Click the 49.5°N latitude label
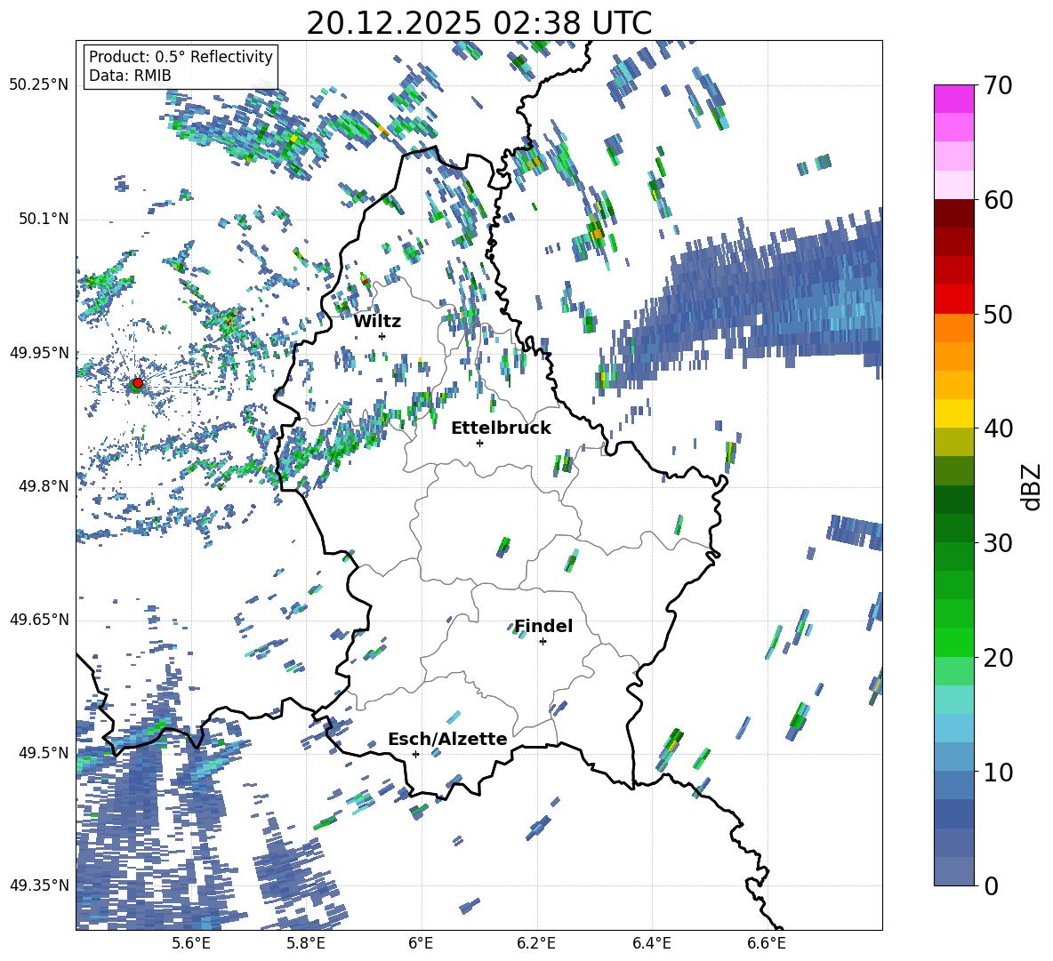The image size is (1053, 961). (x=43, y=752)
